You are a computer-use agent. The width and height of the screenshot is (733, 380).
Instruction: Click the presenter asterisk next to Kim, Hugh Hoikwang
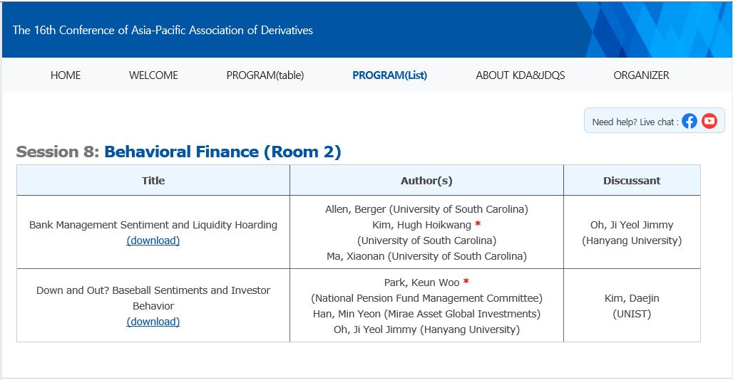(x=478, y=224)
